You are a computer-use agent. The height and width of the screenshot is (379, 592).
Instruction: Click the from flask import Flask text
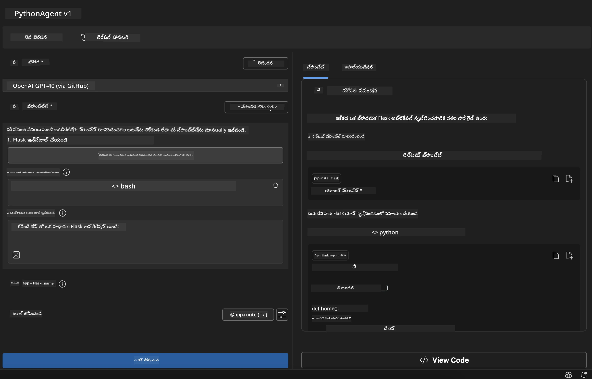(330, 255)
